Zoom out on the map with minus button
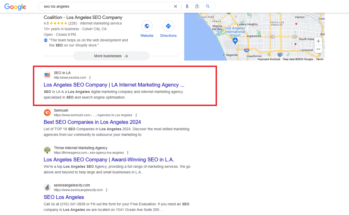The image size is (349, 215). pyautogui.click(x=318, y=49)
